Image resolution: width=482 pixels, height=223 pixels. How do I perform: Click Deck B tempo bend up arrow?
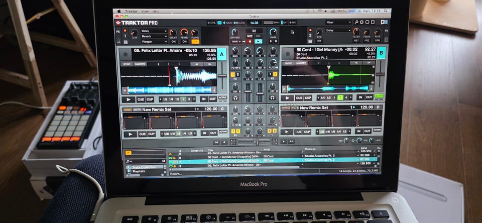[369, 62]
